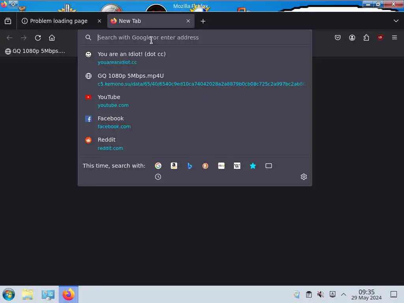The width and height of the screenshot is (404, 303).
Task: Open You are an Idiot suggestion
Action: [x=195, y=58]
